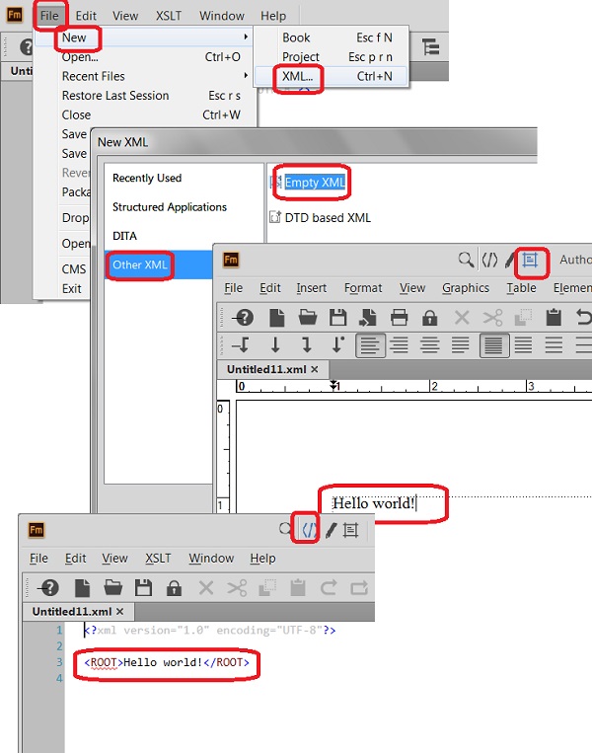Click the Undo arrow in the middle window
Viewport: 592px width, 753px height.
[x=583, y=318]
